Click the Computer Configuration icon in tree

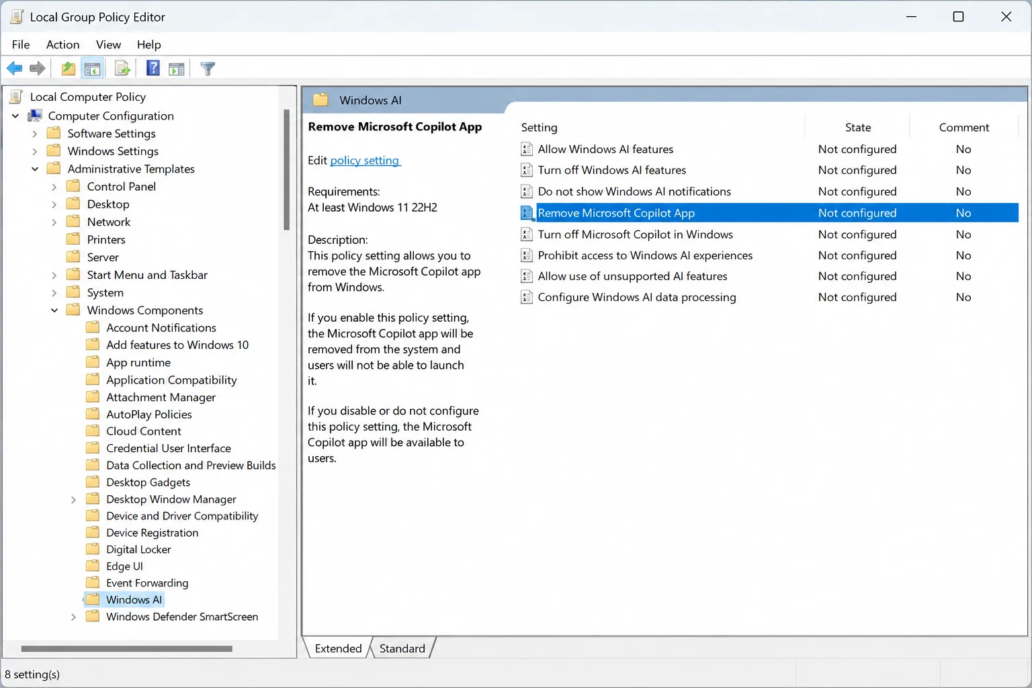point(35,116)
